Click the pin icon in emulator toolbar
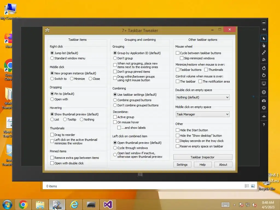This screenshot has width=280, height=210. (x=264, y=29)
